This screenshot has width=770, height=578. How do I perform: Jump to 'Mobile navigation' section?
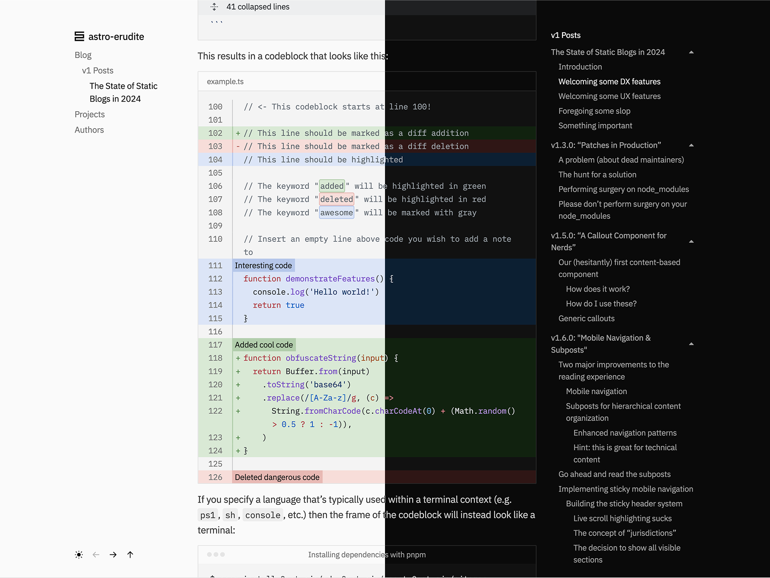point(596,391)
